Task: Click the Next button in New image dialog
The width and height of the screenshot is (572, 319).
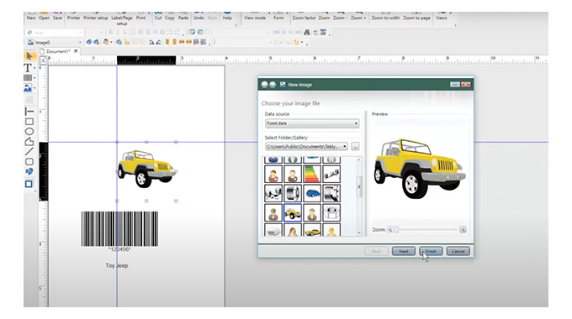Action: [x=404, y=251]
